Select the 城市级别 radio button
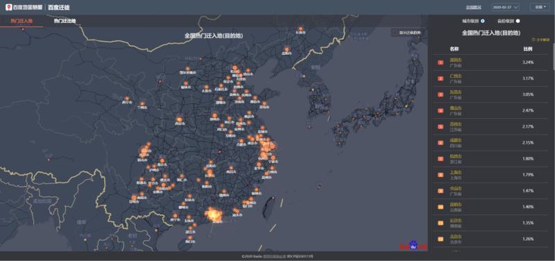Viewport: 555px width, 261px height. 483,21
